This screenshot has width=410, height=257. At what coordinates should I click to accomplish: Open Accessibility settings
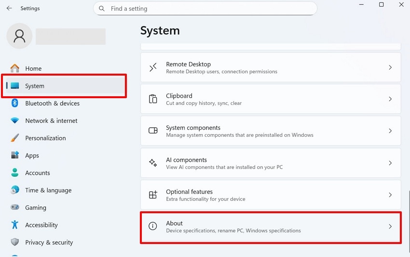66,225
